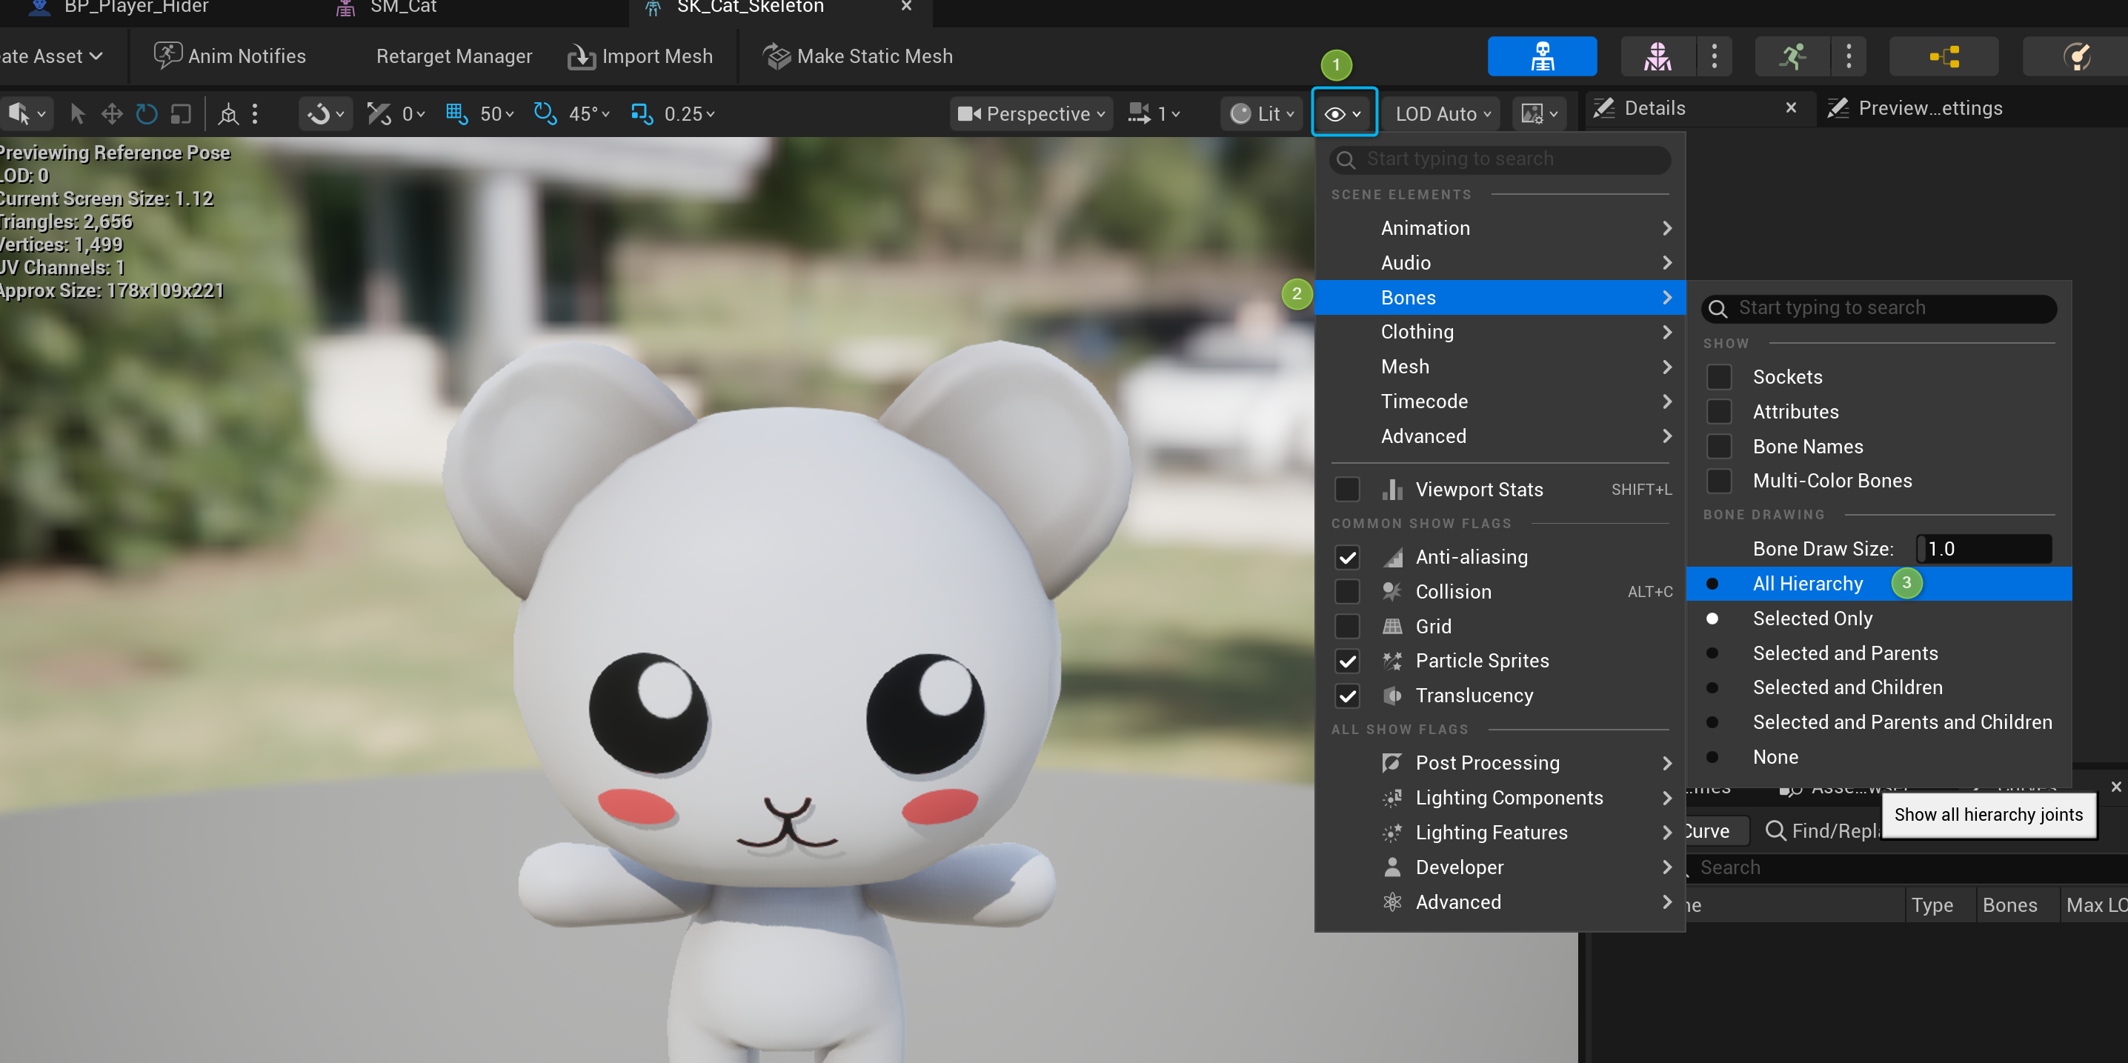The height and width of the screenshot is (1063, 2128).
Task: Uncheck Translucency show flag
Action: click(x=1347, y=696)
